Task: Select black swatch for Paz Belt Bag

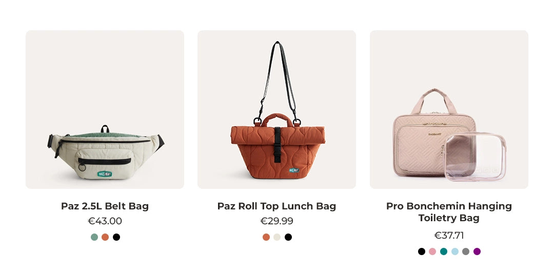Action: (116, 237)
